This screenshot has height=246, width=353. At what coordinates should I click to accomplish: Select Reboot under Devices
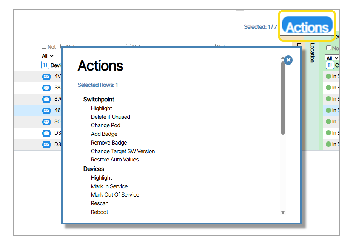pyautogui.click(x=99, y=212)
